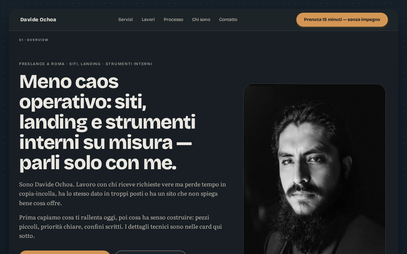Click the words parli solo con me

click(x=98, y=163)
